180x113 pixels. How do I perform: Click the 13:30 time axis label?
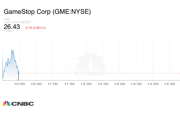tap(136, 84)
